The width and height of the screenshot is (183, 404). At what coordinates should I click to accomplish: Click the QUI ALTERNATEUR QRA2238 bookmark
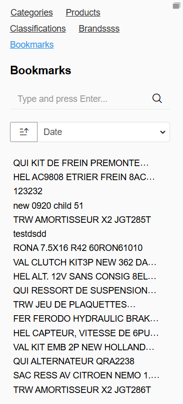tap(73, 361)
